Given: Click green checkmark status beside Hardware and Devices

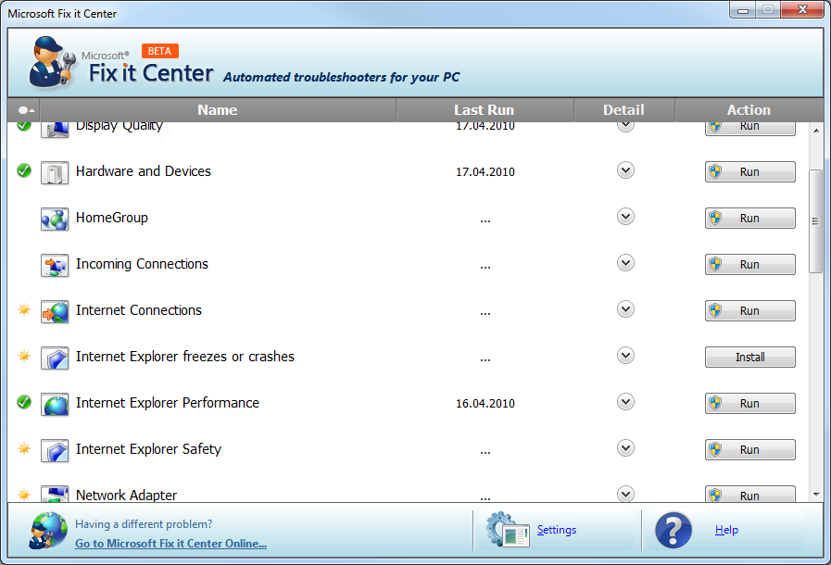Looking at the screenshot, I should point(24,170).
